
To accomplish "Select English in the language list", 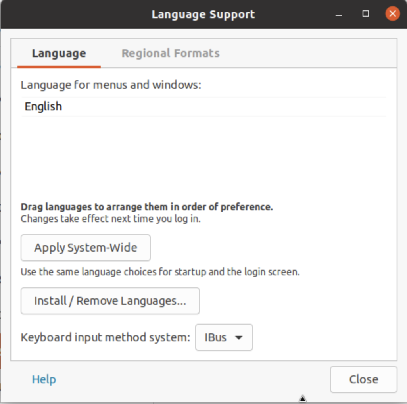I will pos(43,106).
